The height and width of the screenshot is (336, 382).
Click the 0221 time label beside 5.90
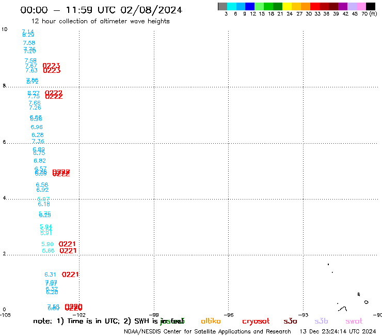pos(67,244)
